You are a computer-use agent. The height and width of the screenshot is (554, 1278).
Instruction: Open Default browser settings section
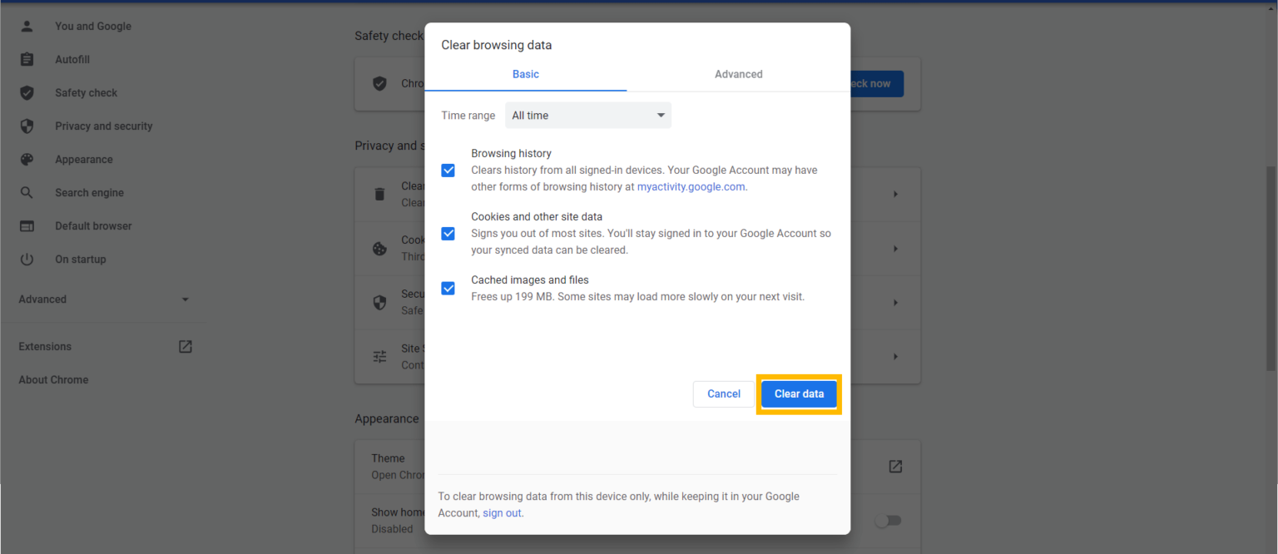(93, 225)
